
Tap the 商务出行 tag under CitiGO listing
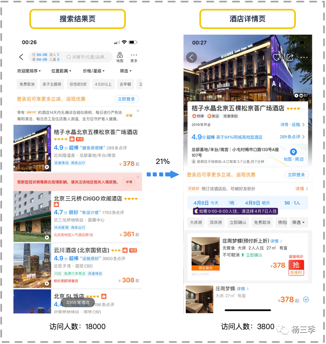click(x=78, y=228)
